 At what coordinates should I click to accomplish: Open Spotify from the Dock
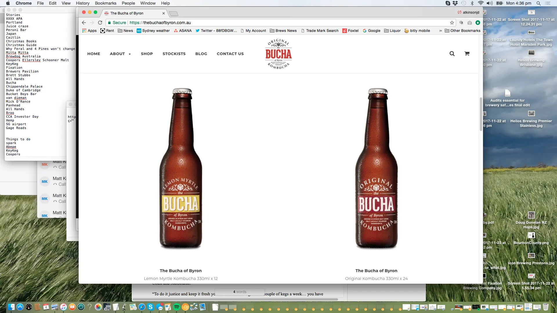click(x=176, y=307)
